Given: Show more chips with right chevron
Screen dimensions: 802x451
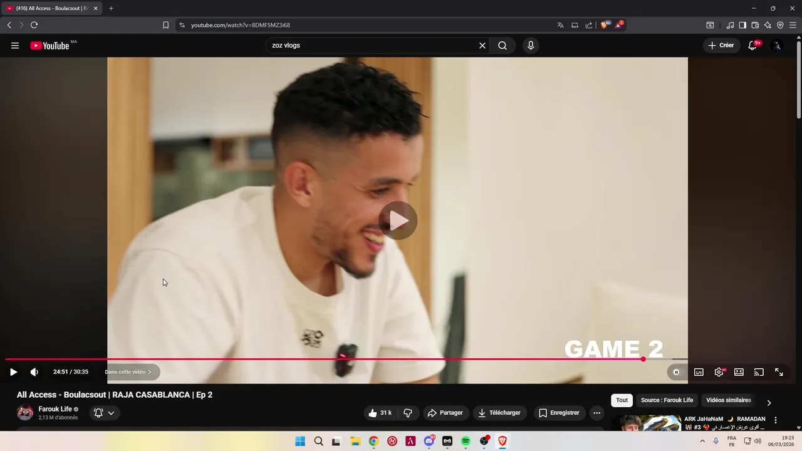Looking at the screenshot, I should pyautogui.click(x=769, y=403).
